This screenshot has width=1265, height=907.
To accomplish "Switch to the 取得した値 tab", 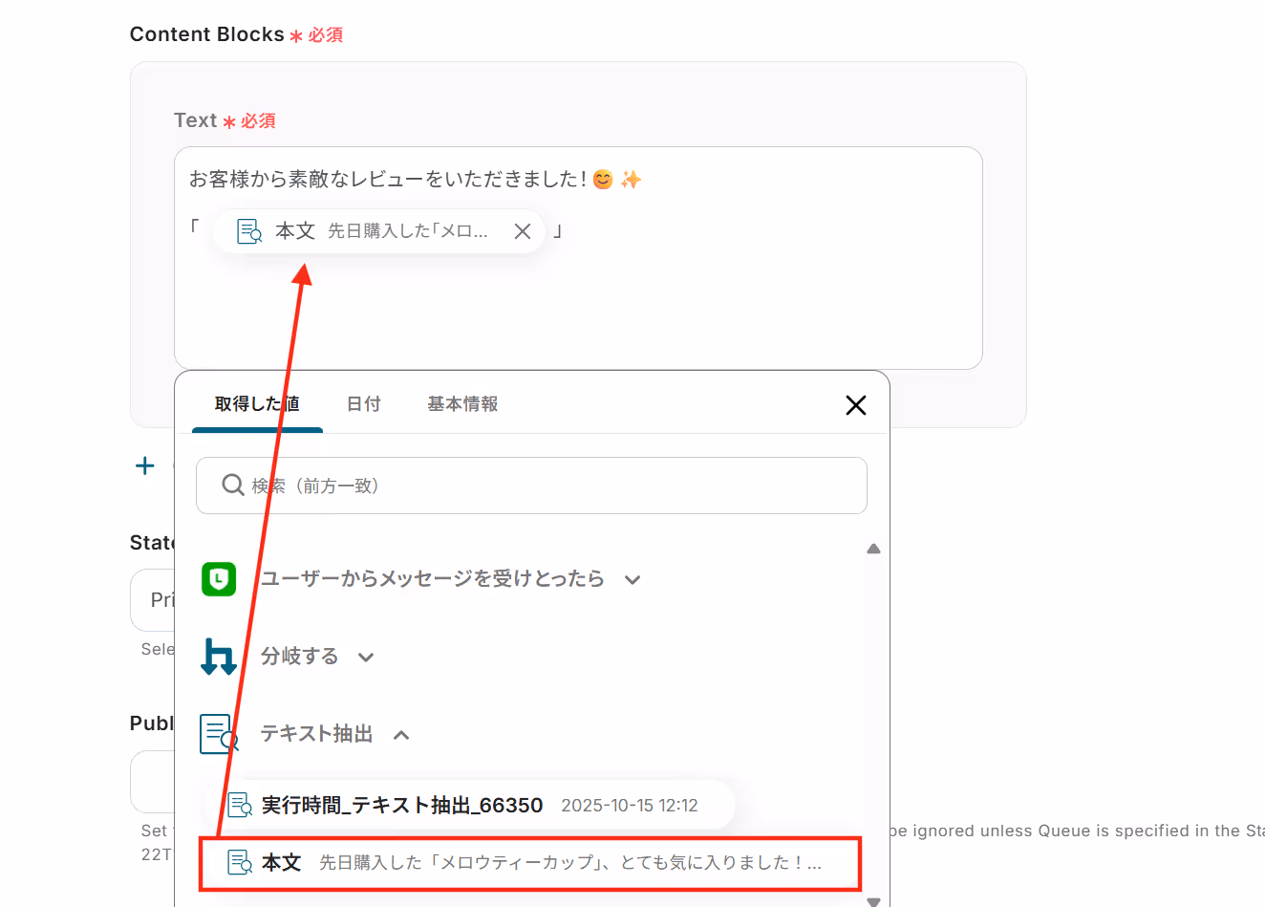I will point(257,404).
